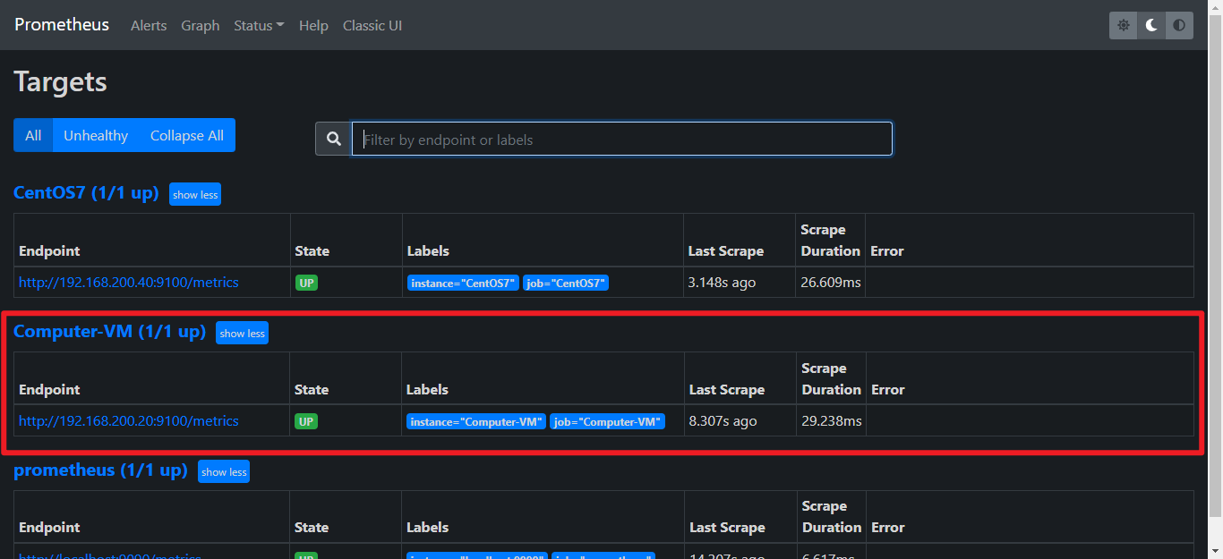Click the Computer-VM (1/1 up) heading
Image resolution: width=1223 pixels, height=559 pixels.
click(x=109, y=332)
